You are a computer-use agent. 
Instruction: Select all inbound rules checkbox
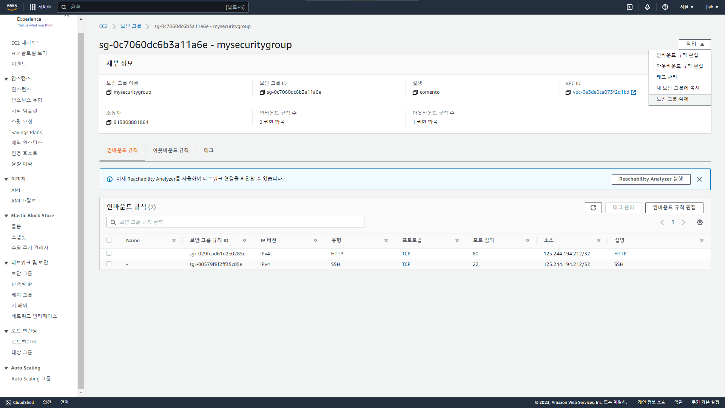coord(109,240)
